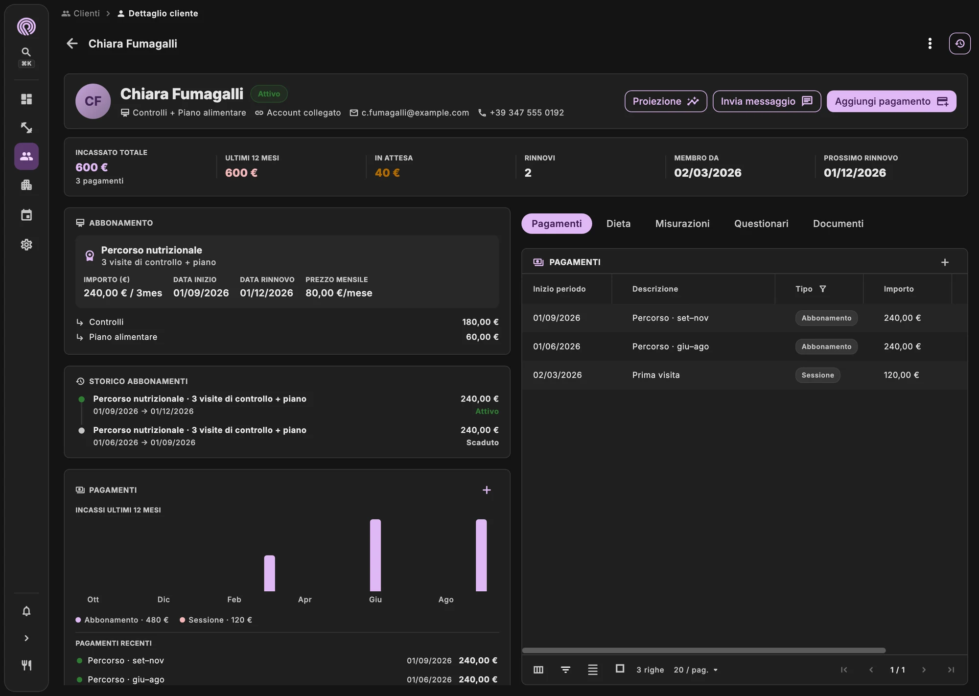Go to last page of payments table
This screenshot has height=696, width=979.
click(x=951, y=670)
